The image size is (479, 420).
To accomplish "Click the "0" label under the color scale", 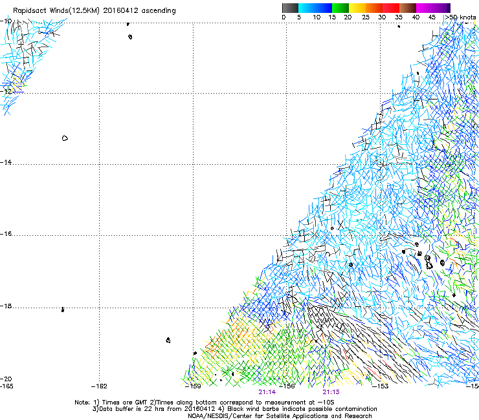I will pos(284,17).
